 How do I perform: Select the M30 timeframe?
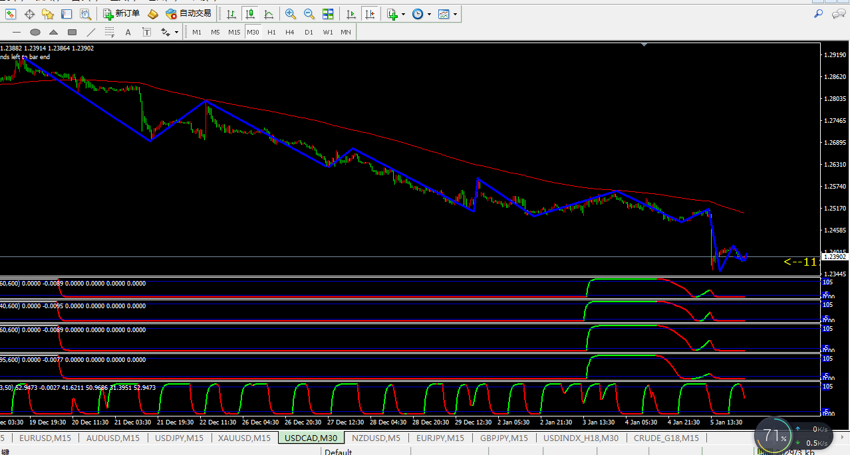pyautogui.click(x=253, y=32)
